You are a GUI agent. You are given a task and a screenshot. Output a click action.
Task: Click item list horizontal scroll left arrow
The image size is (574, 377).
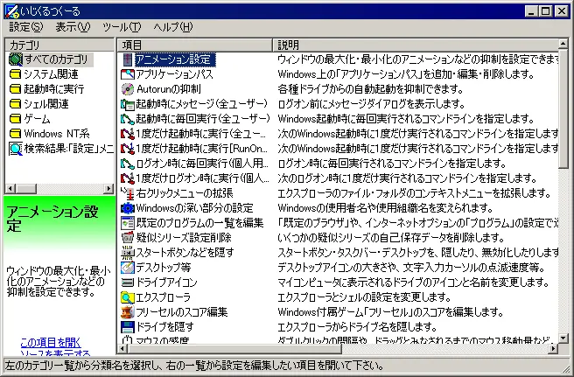(x=123, y=349)
